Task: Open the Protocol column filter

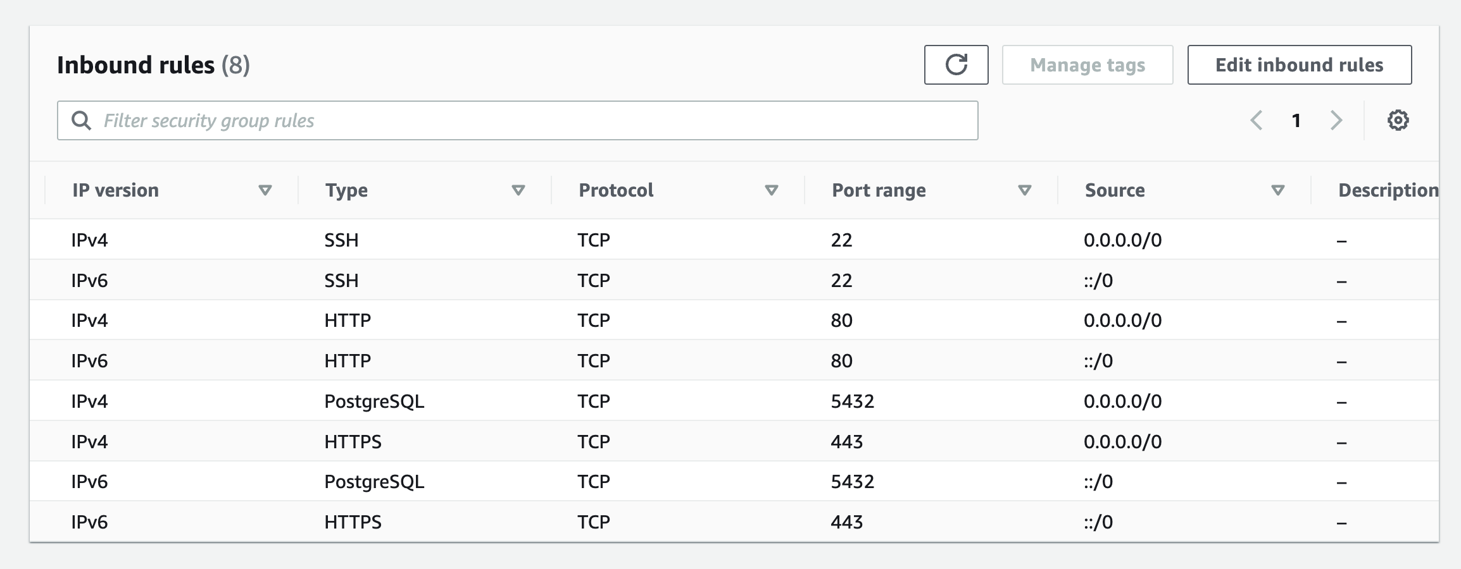Action: click(x=772, y=190)
